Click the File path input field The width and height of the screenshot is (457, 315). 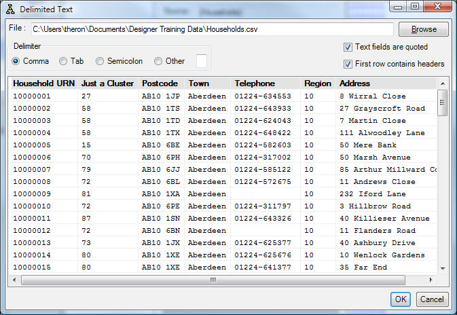coord(212,29)
